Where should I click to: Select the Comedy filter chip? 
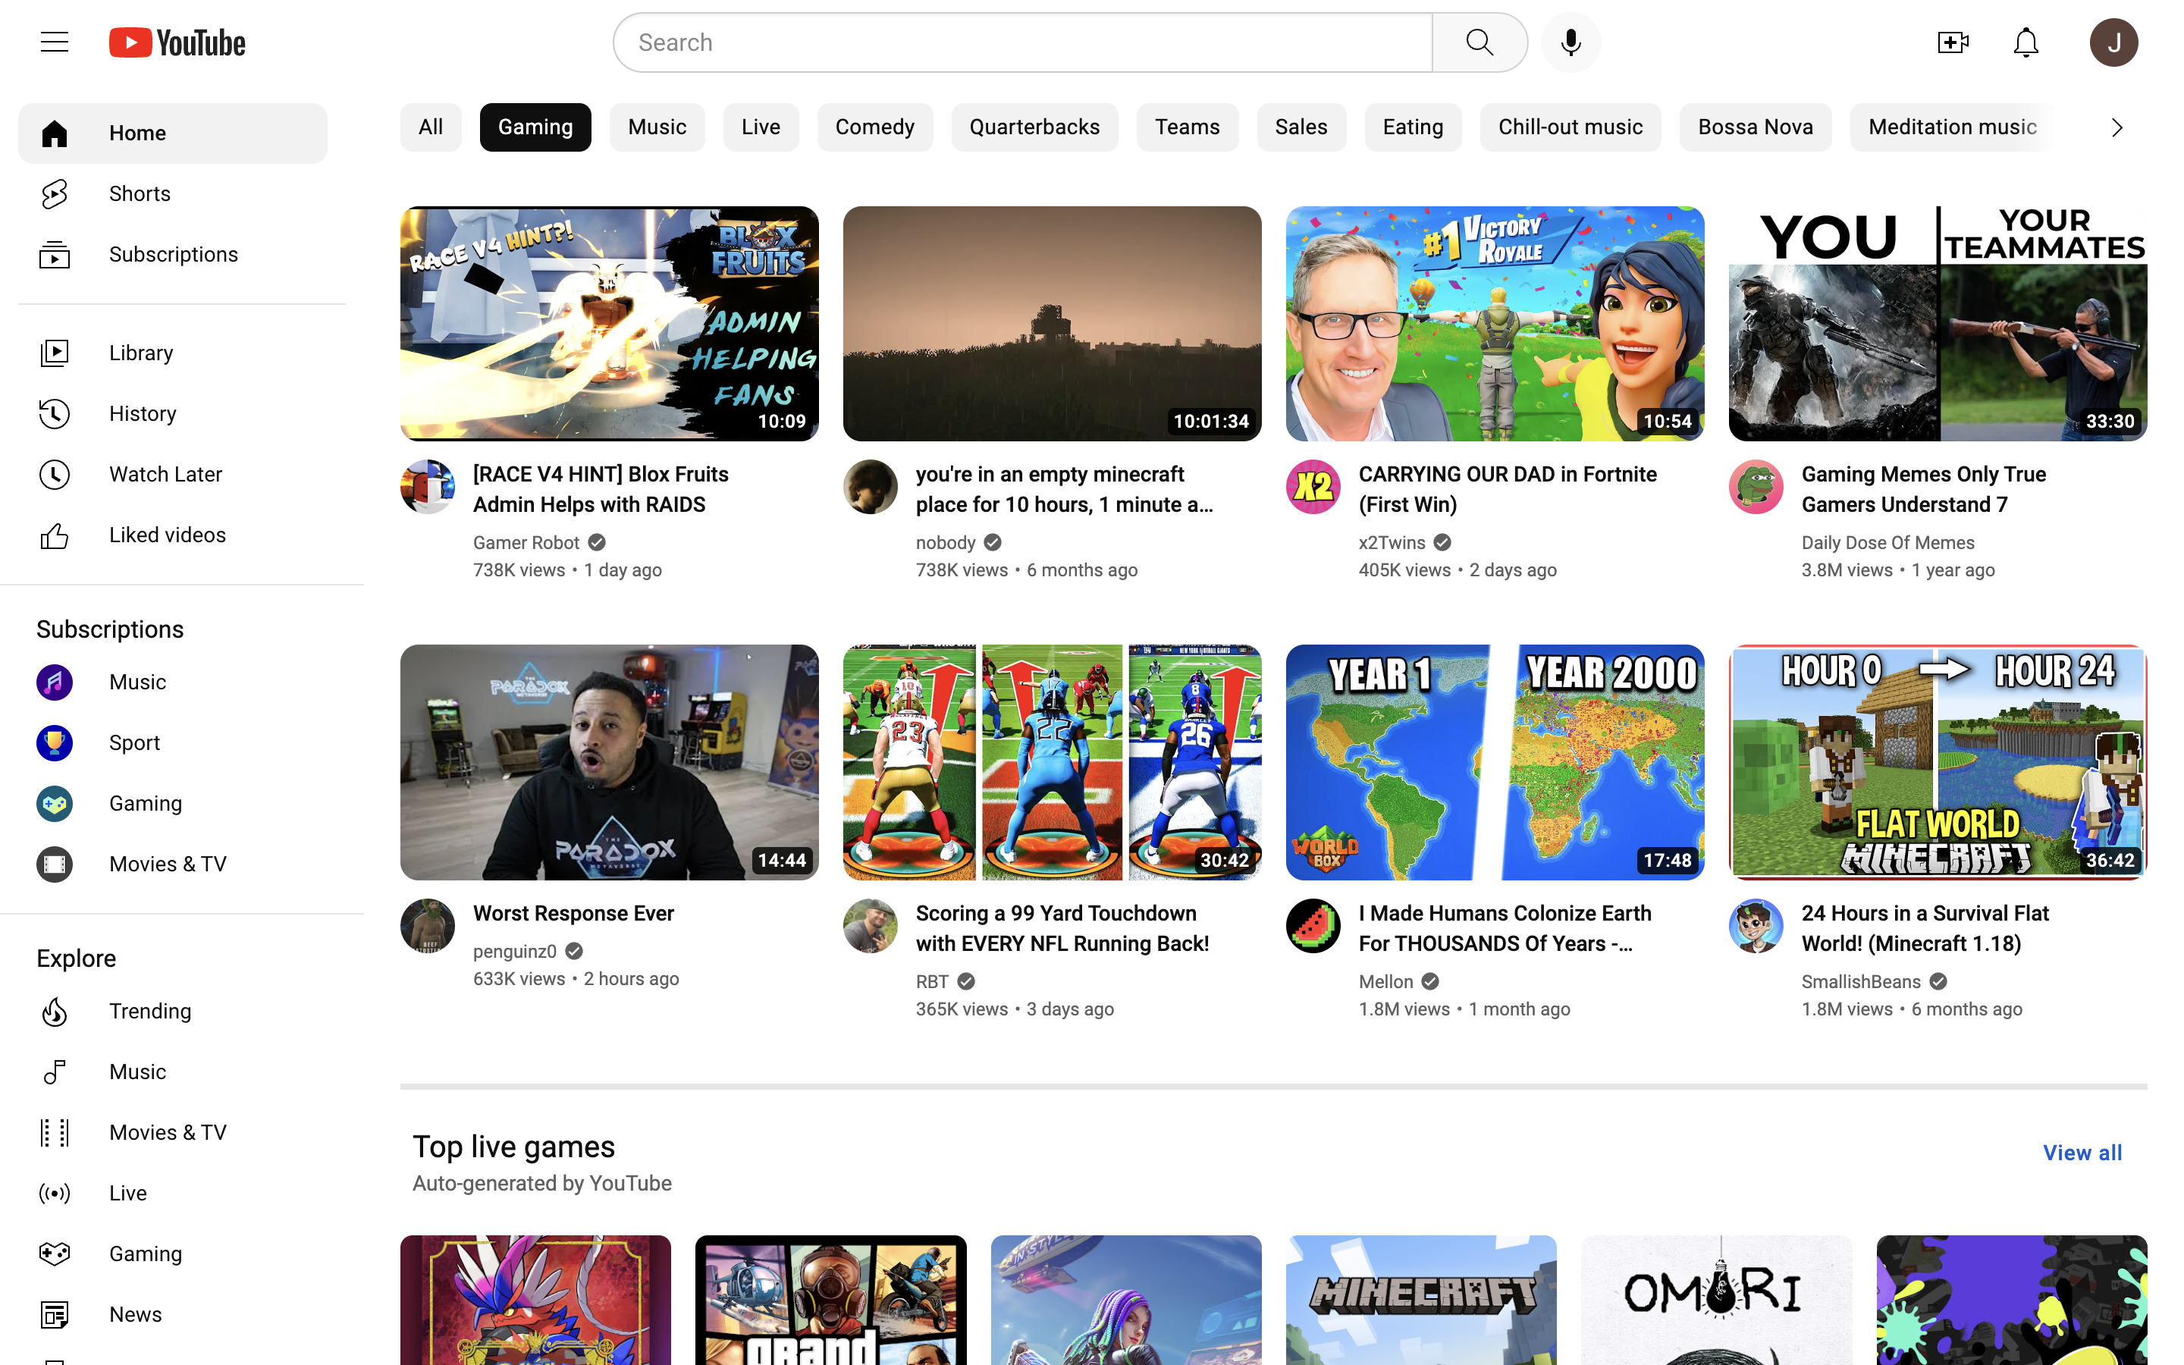point(874,127)
